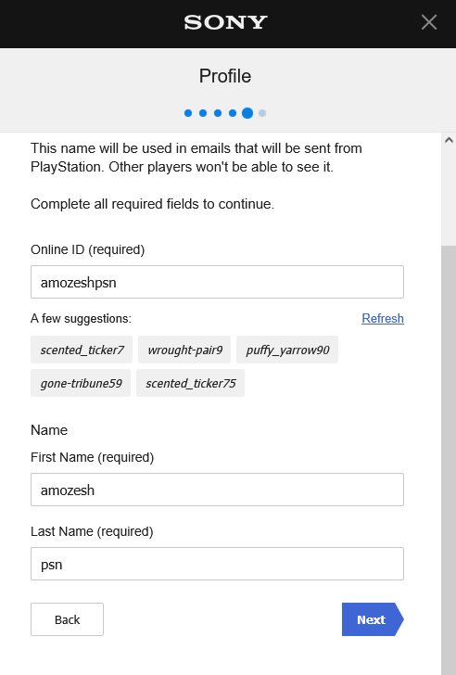Choose suggestion scented_ticker75

coord(191,383)
